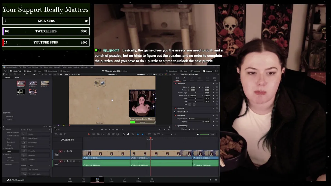Reset the Transform section
The width and height of the screenshot is (331, 186).
(x=217, y=84)
